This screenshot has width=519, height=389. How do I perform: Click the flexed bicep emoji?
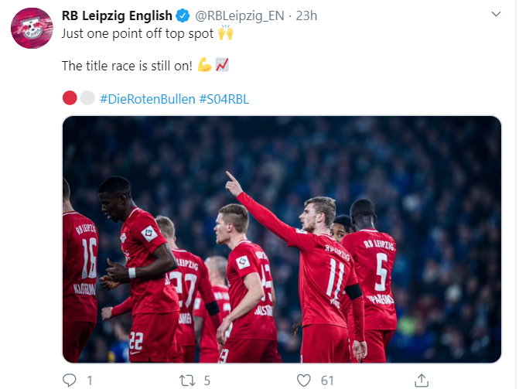pyautogui.click(x=204, y=64)
